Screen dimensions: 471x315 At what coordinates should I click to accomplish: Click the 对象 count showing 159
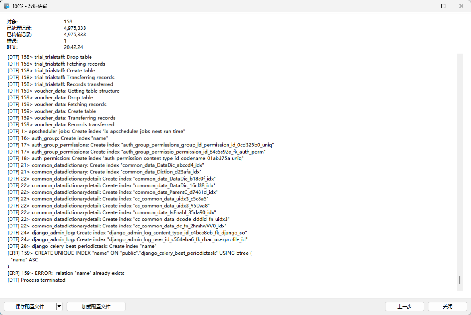[68, 21]
